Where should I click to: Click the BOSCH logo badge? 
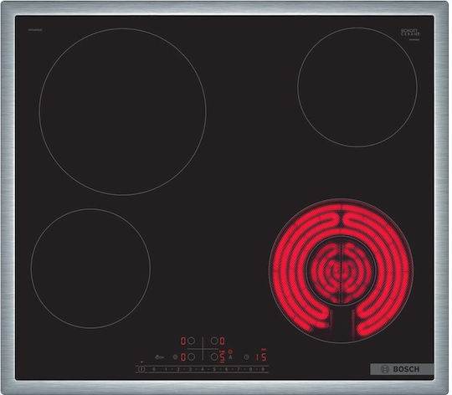(401, 369)
